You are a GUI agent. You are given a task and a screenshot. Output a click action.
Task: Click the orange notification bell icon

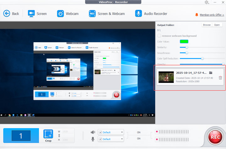click(x=196, y=14)
